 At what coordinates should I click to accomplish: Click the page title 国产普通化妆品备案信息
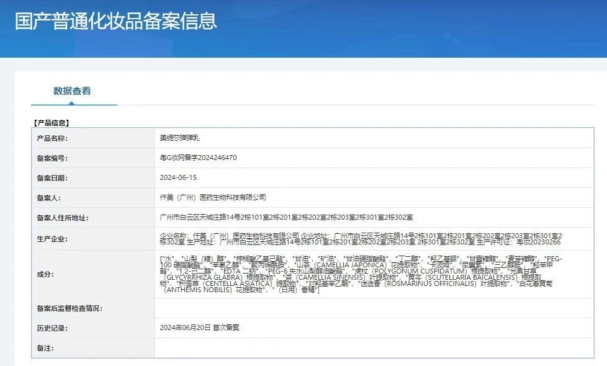click(115, 21)
